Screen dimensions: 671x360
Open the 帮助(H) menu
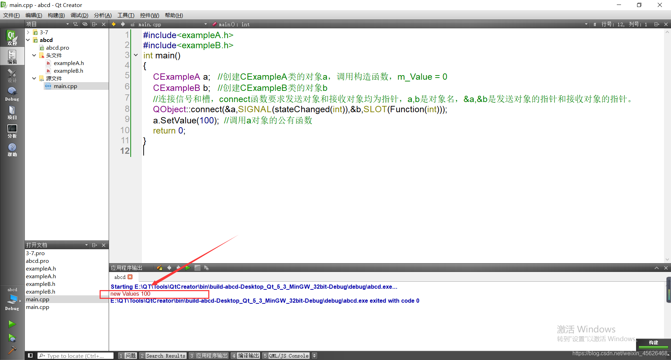click(x=174, y=15)
